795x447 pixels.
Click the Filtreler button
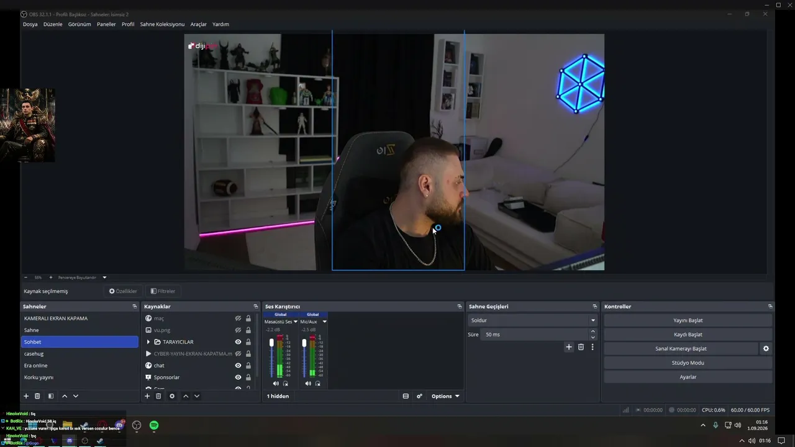163,291
